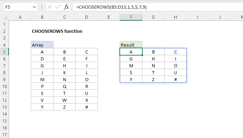The height and width of the screenshot is (138, 243).
Task: Select column A header
Action: (x=20, y=17)
